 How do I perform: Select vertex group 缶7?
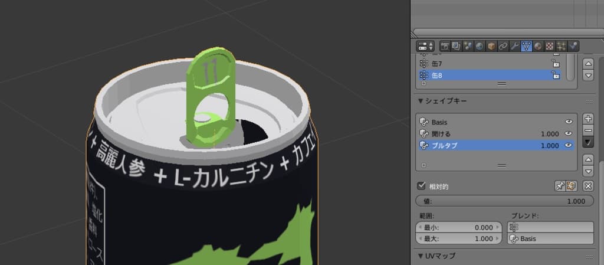[x=490, y=64]
